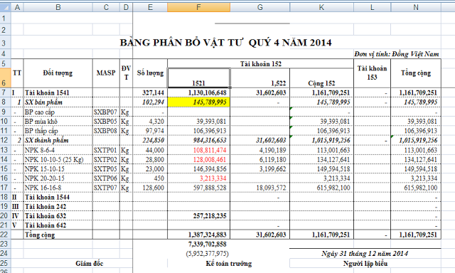Select row 12 header
Image resolution: width=455 pixels, height=273 pixels.
pos(5,140)
